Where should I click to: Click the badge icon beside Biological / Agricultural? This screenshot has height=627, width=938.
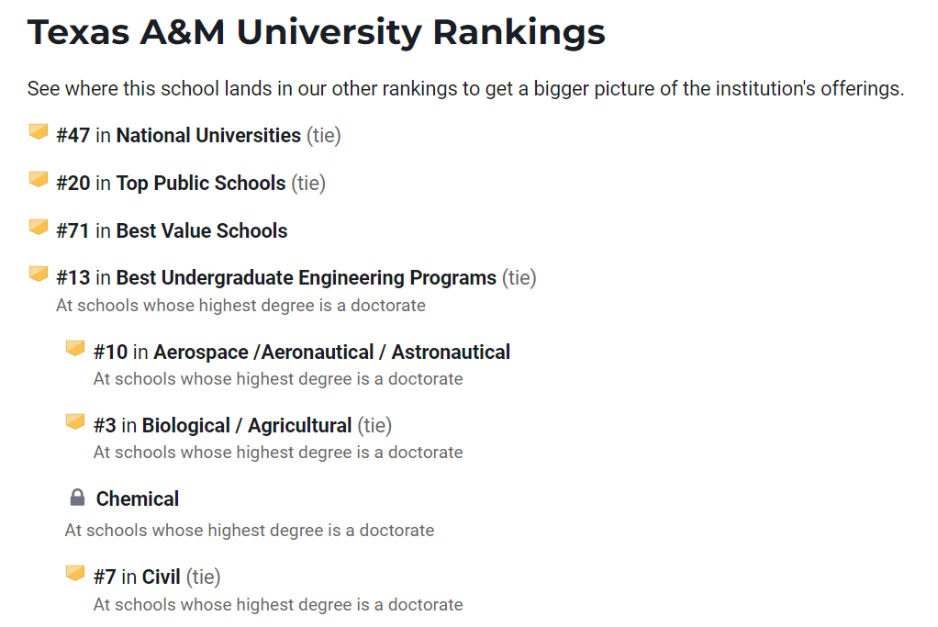[x=75, y=422]
